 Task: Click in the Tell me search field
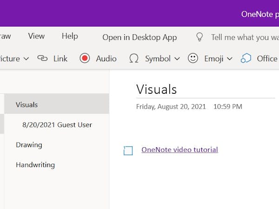(x=245, y=37)
